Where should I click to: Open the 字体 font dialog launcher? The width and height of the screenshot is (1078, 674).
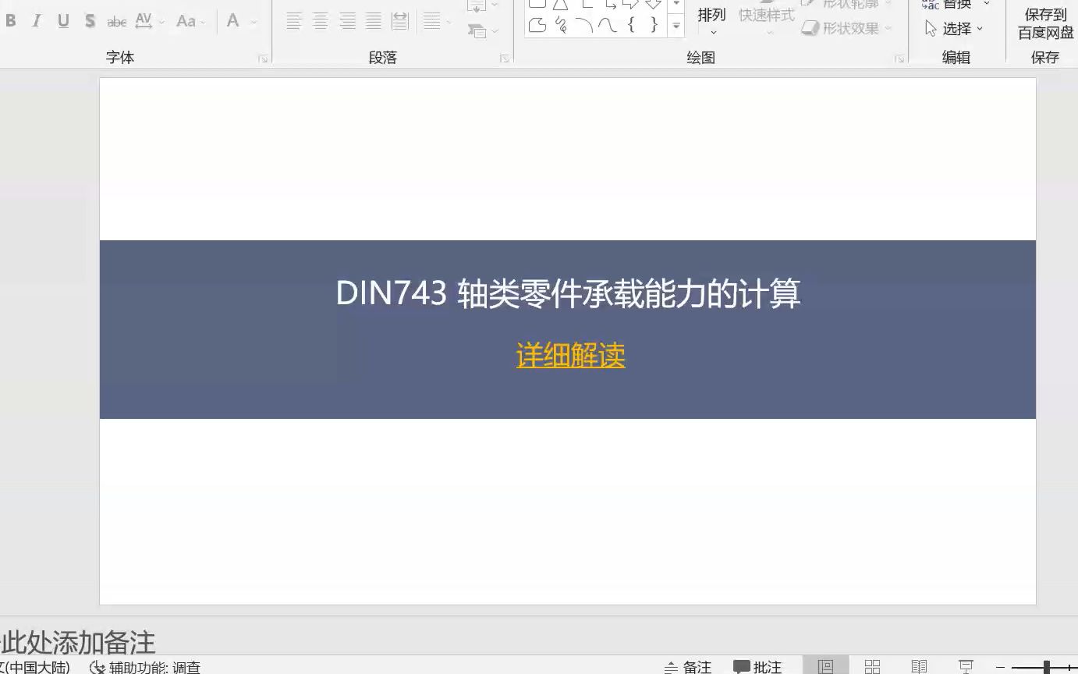(x=263, y=59)
